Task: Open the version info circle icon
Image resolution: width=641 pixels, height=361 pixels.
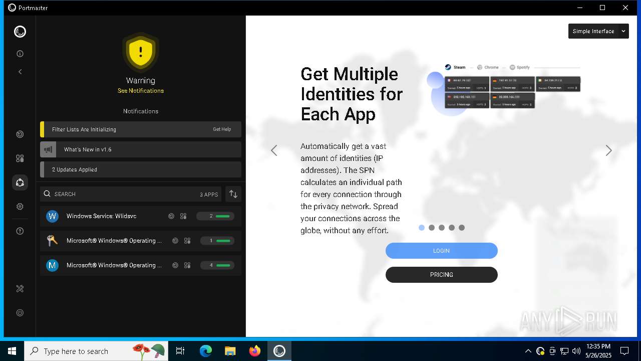Action: point(20,54)
